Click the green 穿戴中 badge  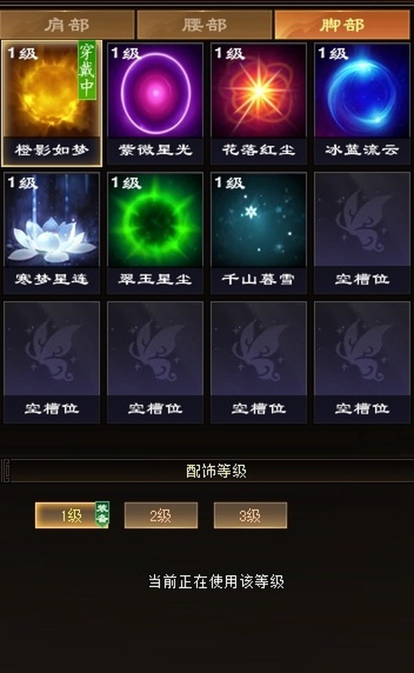click(87, 70)
